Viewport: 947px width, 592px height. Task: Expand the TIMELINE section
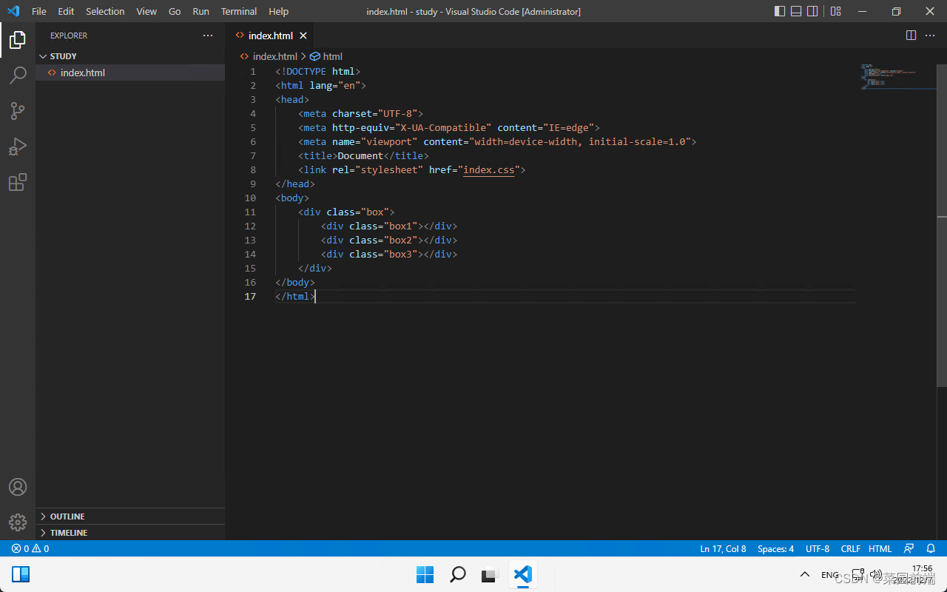tap(130, 533)
